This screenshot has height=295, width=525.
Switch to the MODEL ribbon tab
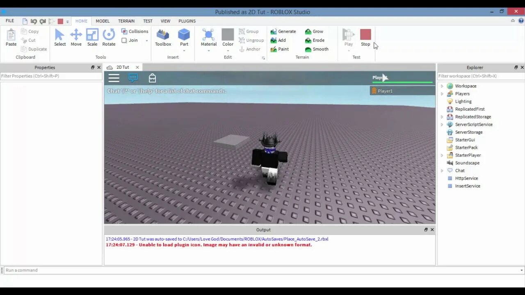pyautogui.click(x=103, y=21)
